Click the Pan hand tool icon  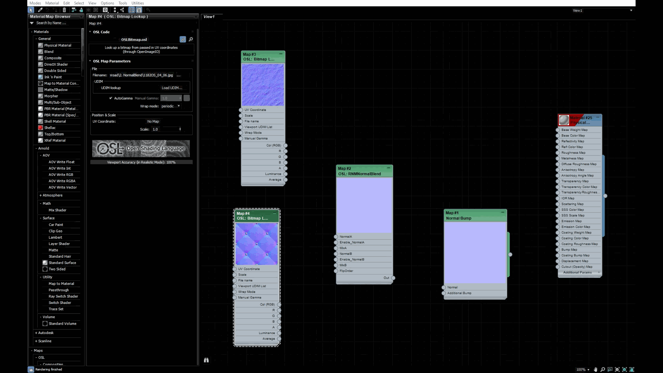tap(595, 370)
